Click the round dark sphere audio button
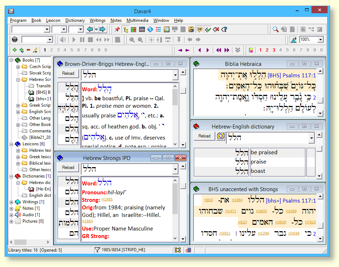The image size is (339, 267). tap(15, 40)
